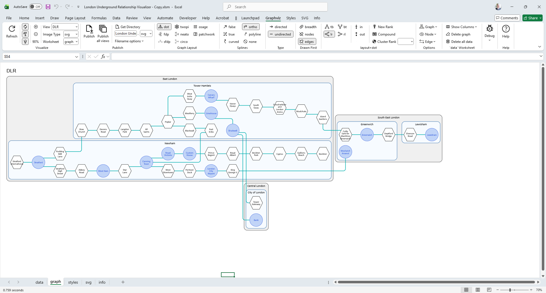
Task: Toggle ortho splines option
Action: tap(251, 27)
